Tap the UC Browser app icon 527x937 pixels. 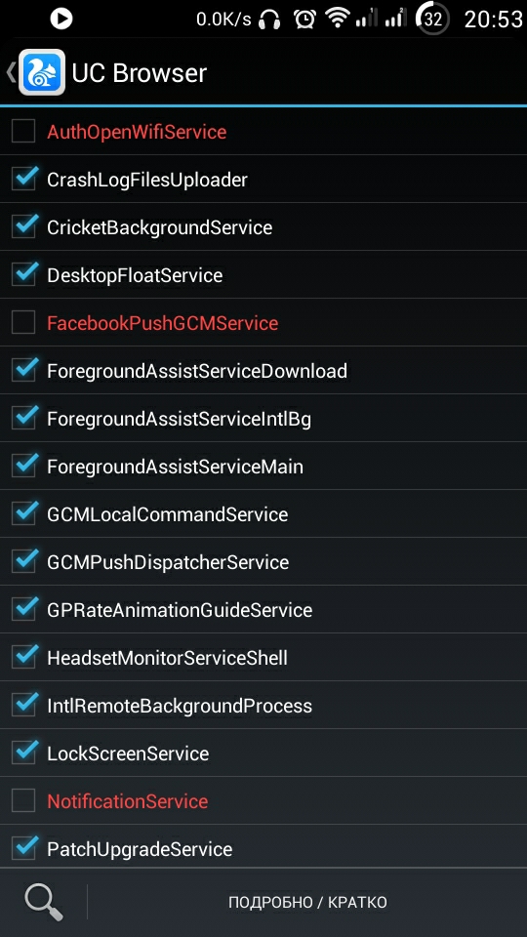pyautogui.click(x=42, y=73)
